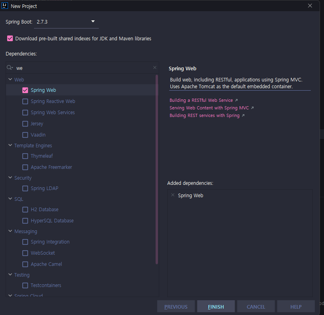Collapse the Web category

click(10, 79)
